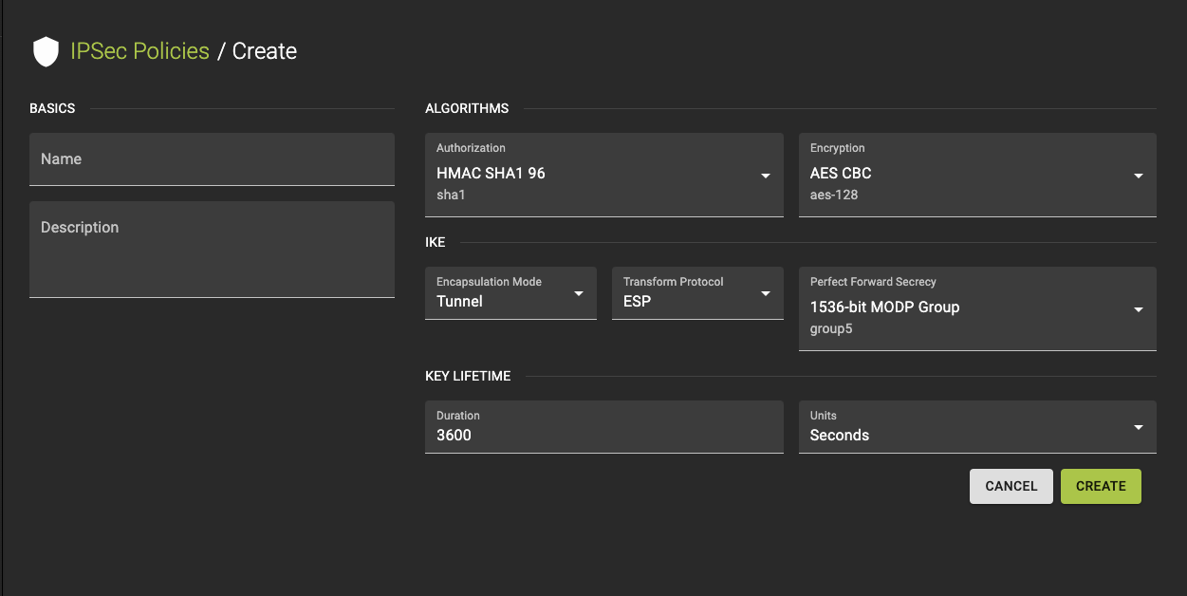Click the 'group5' hint text

tap(831, 329)
